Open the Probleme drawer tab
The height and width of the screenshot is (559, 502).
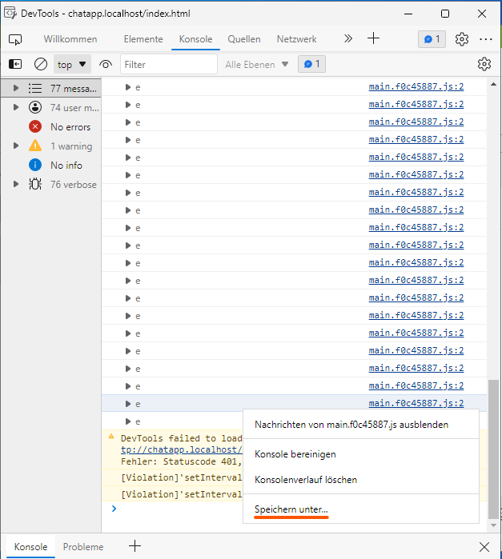click(x=83, y=547)
